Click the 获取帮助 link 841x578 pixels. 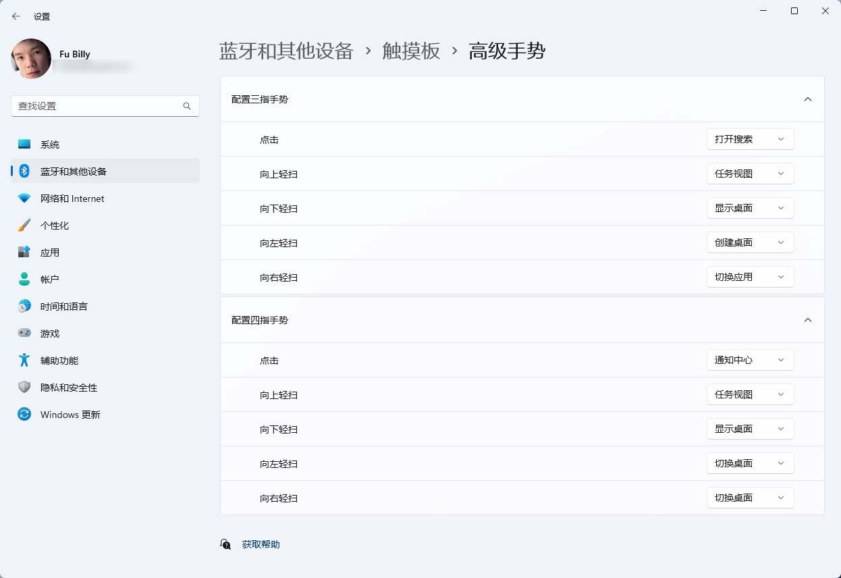point(261,544)
